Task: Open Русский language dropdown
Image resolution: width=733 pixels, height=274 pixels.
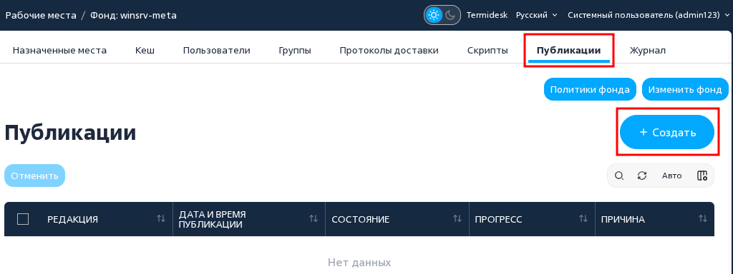Action: (537, 16)
